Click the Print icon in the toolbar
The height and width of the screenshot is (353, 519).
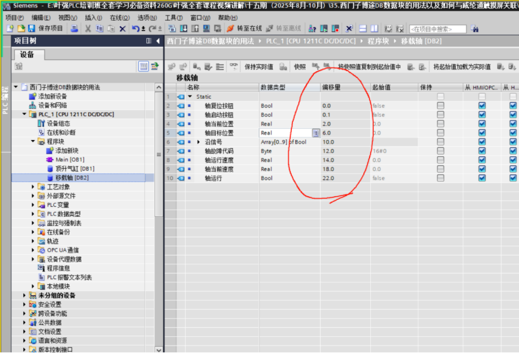point(74,29)
